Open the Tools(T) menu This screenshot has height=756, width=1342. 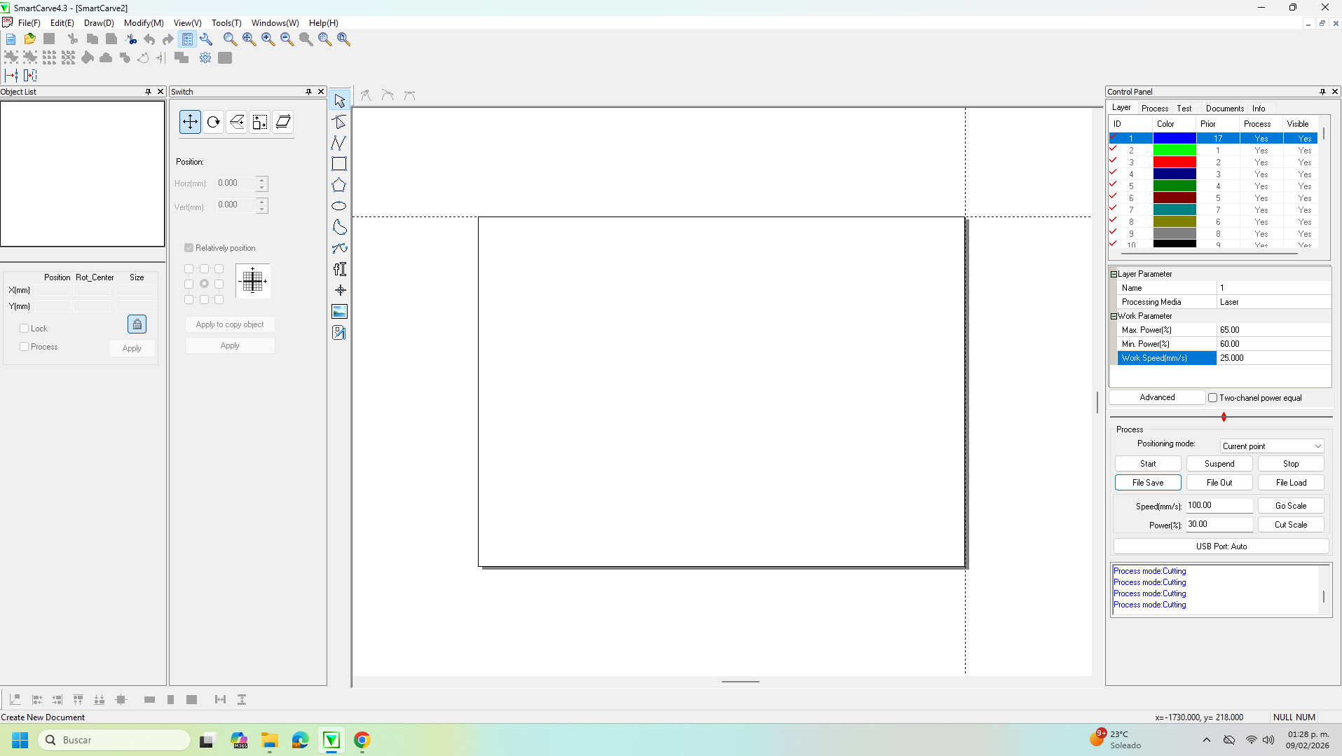226,23
